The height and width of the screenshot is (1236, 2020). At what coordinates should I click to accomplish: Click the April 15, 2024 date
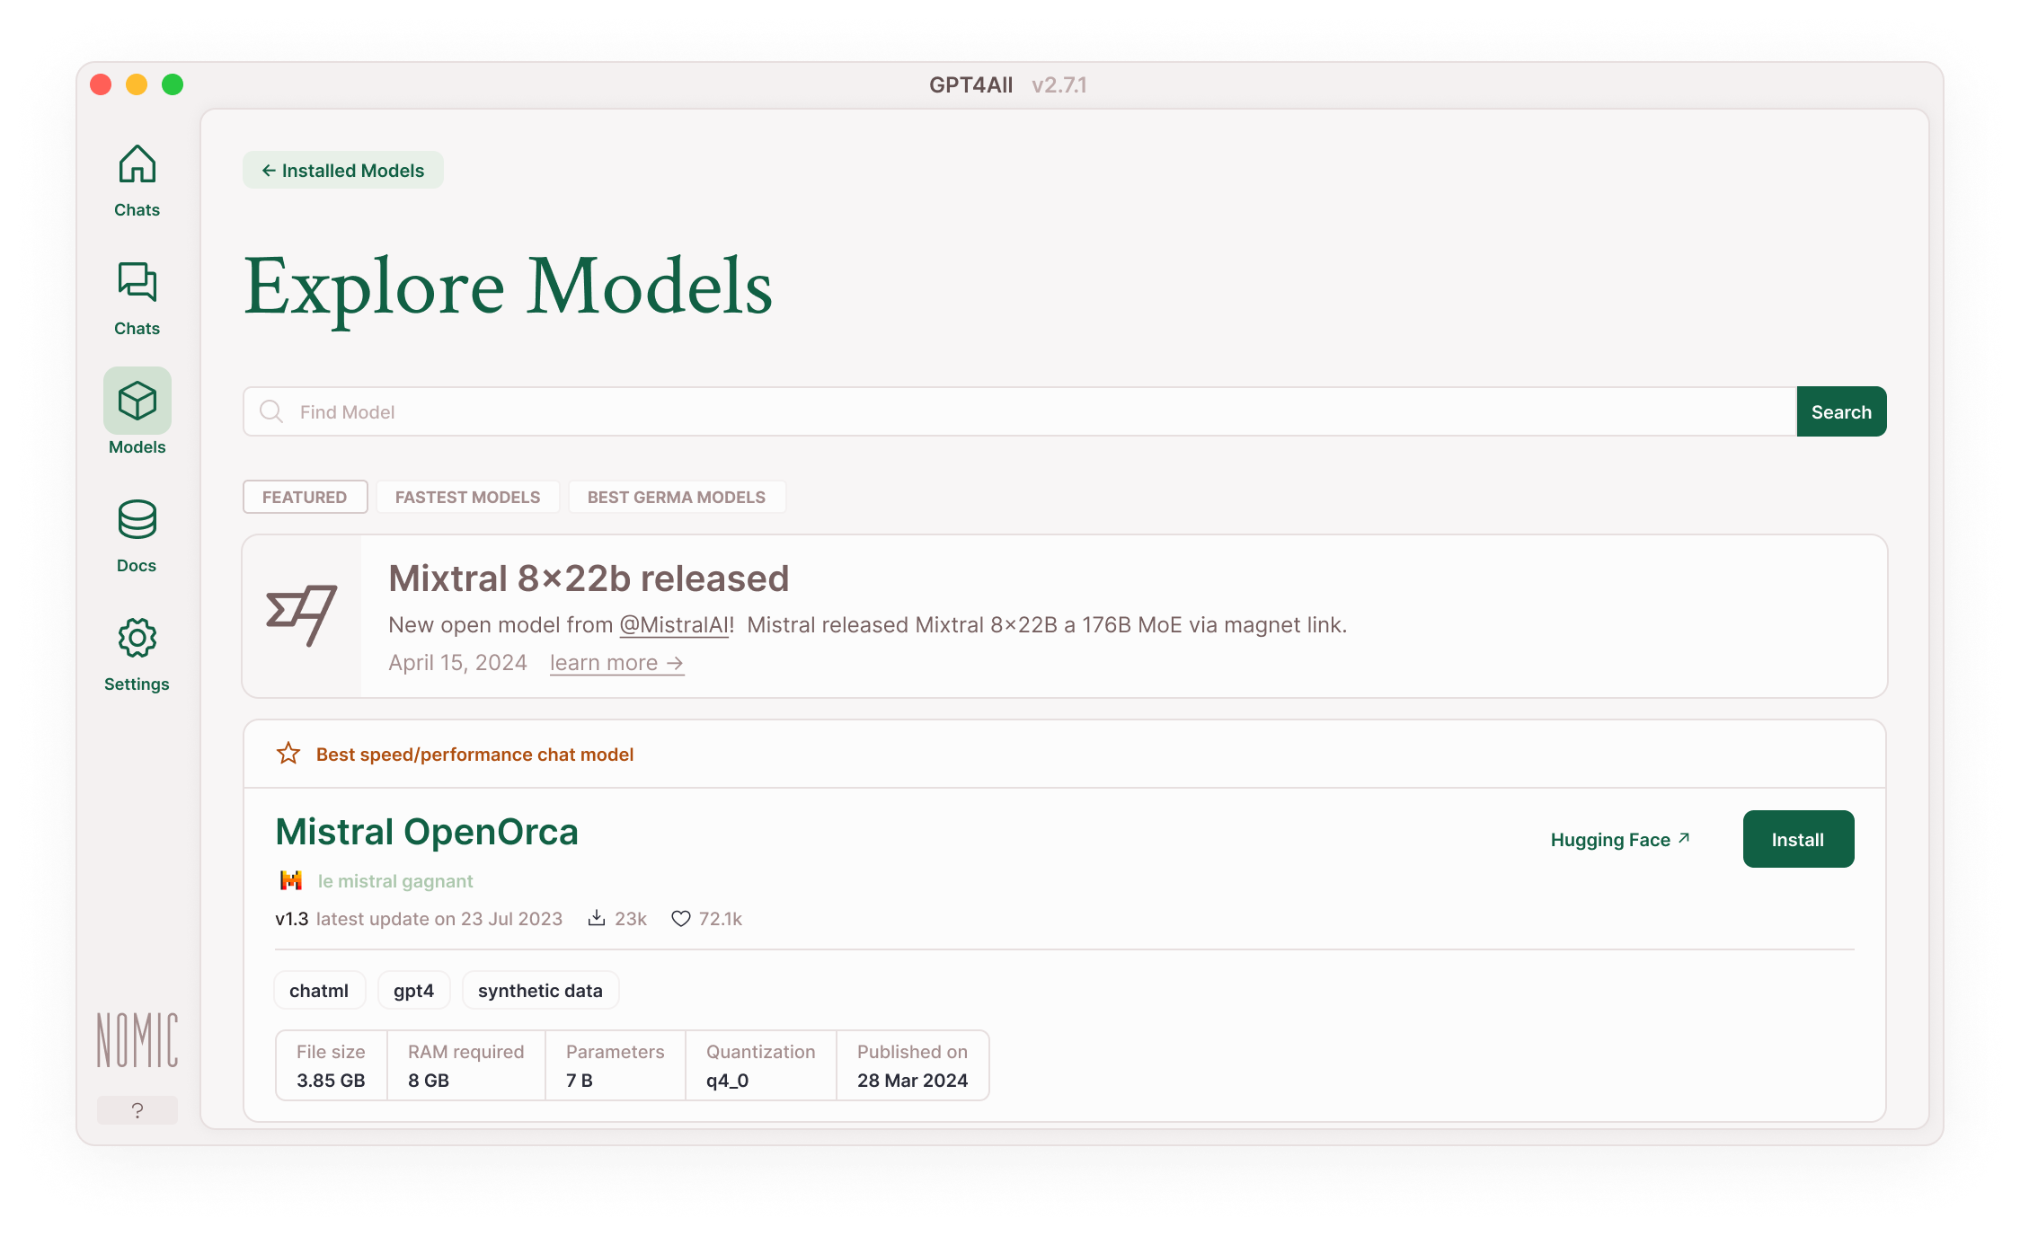(457, 663)
